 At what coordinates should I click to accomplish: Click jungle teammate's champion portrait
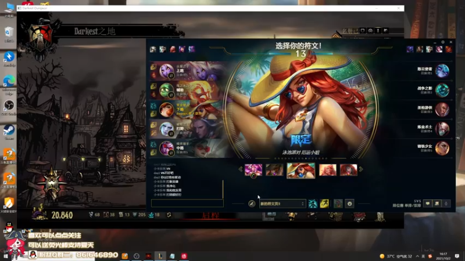166,129
